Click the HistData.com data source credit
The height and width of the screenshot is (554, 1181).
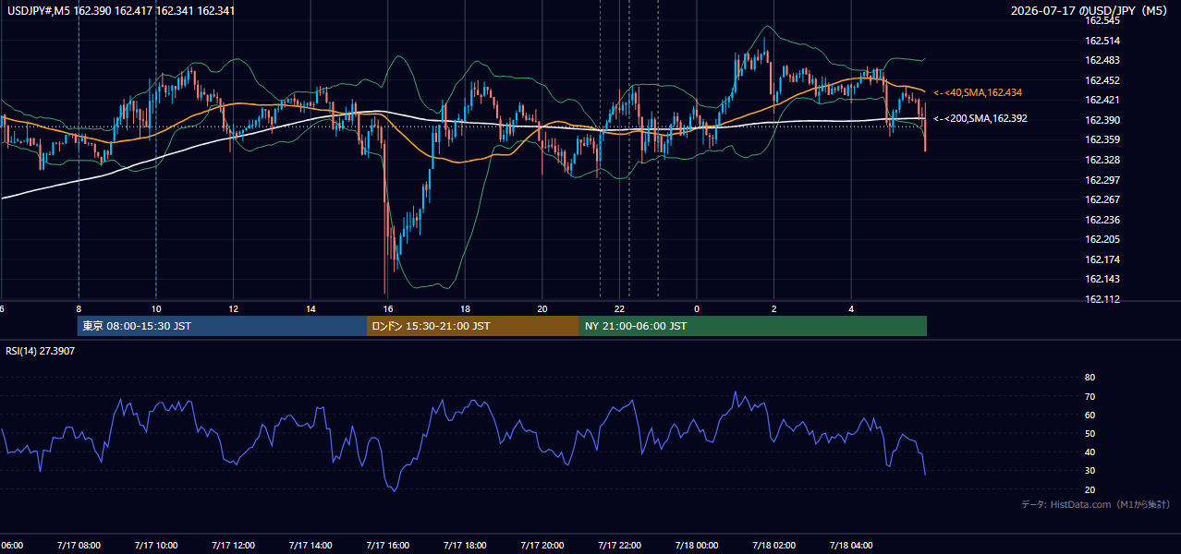point(1096,504)
